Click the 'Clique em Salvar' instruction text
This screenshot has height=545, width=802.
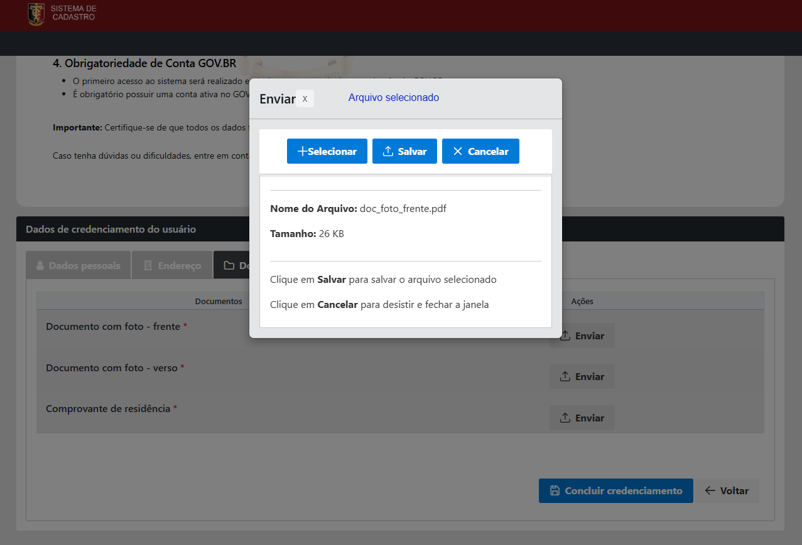[383, 280]
